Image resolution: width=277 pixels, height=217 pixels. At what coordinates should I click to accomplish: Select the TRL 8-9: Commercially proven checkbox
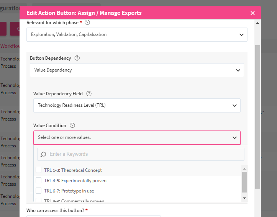click(x=39, y=200)
